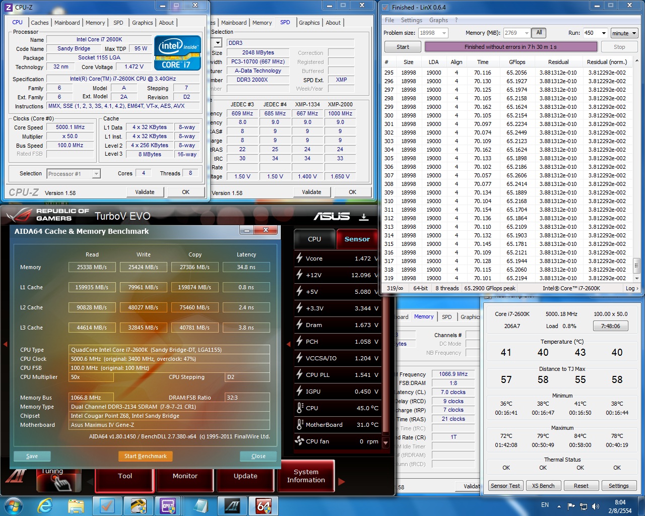Click the Intel Core i7 logo badge
The height and width of the screenshot is (516, 645).
point(177,53)
